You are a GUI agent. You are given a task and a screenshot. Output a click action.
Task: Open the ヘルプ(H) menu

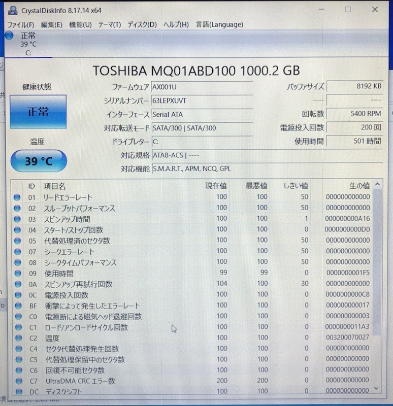point(176,25)
